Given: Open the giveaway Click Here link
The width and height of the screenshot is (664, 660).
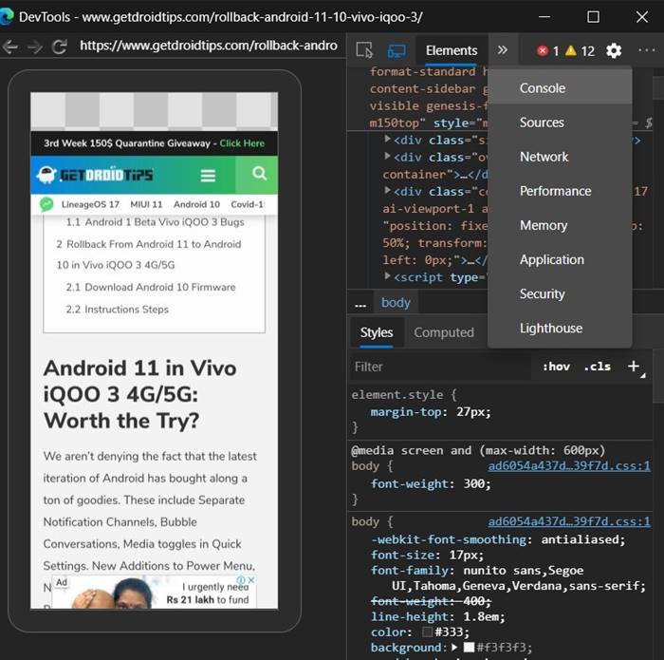Looking at the screenshot, I should click(242, 143).
